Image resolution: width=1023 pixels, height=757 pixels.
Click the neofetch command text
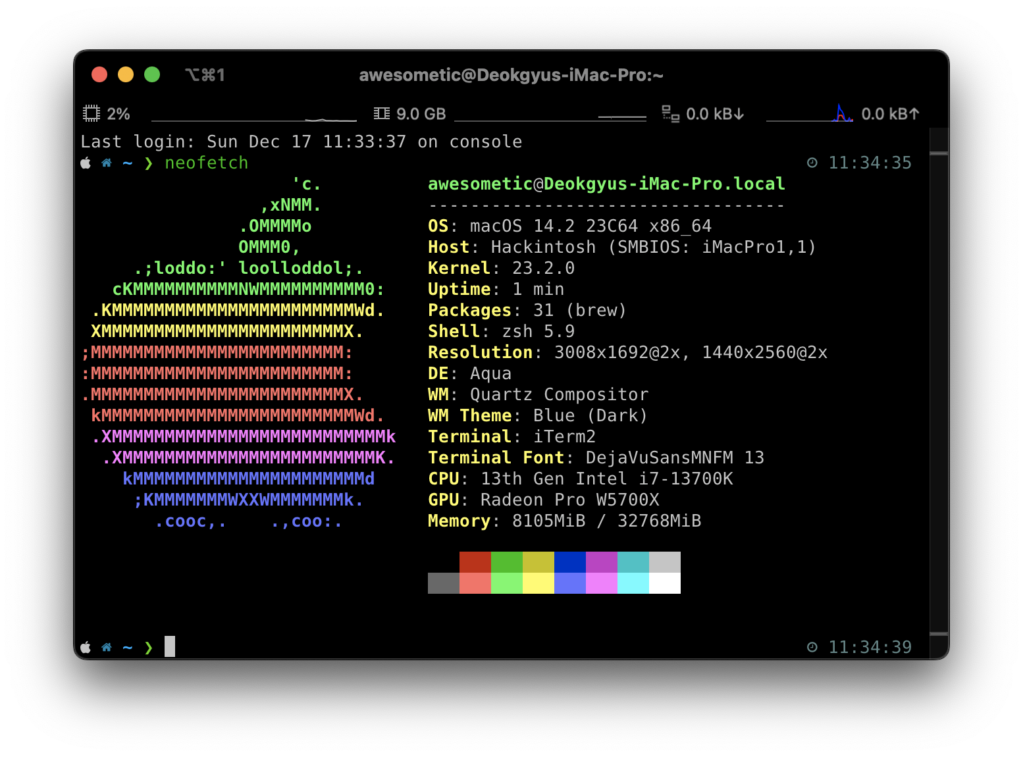click(x=207, y=163)
